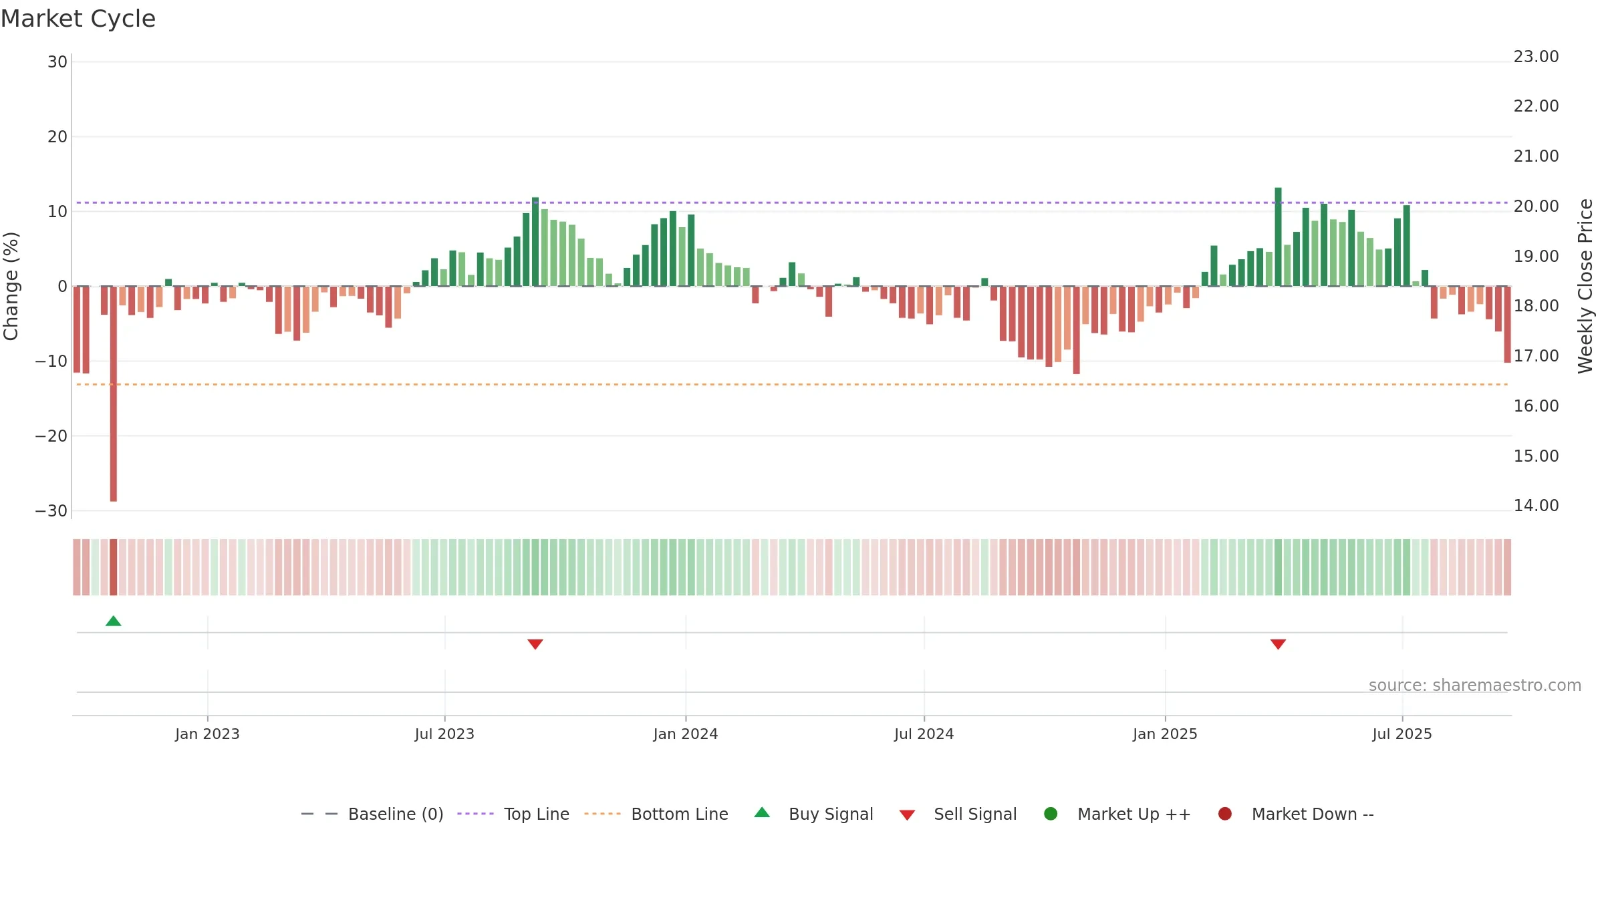Viewport: 1604px width, 902px height.
Task: Click the Jan 2024 axis label
Action: point(686,734)
